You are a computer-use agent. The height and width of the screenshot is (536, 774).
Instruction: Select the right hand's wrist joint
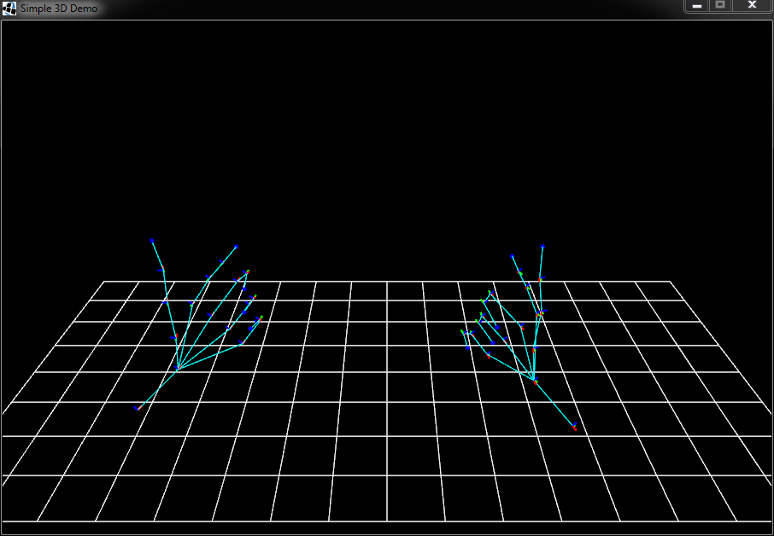point(534,379)
